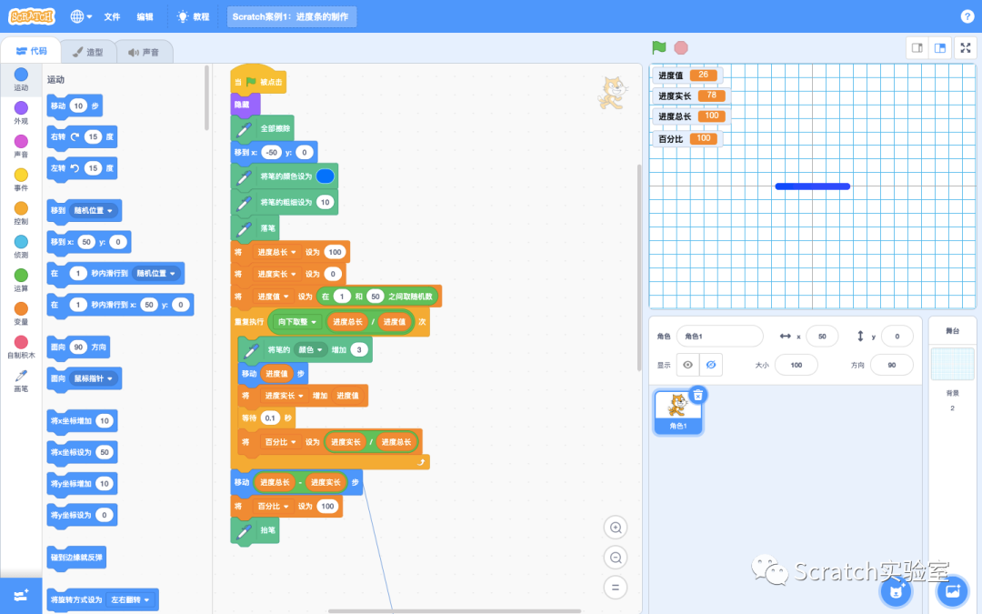This screenshot has width=982, height=614.
Task: Reset workspace zoom to default
Action: [x=616, y=588]
